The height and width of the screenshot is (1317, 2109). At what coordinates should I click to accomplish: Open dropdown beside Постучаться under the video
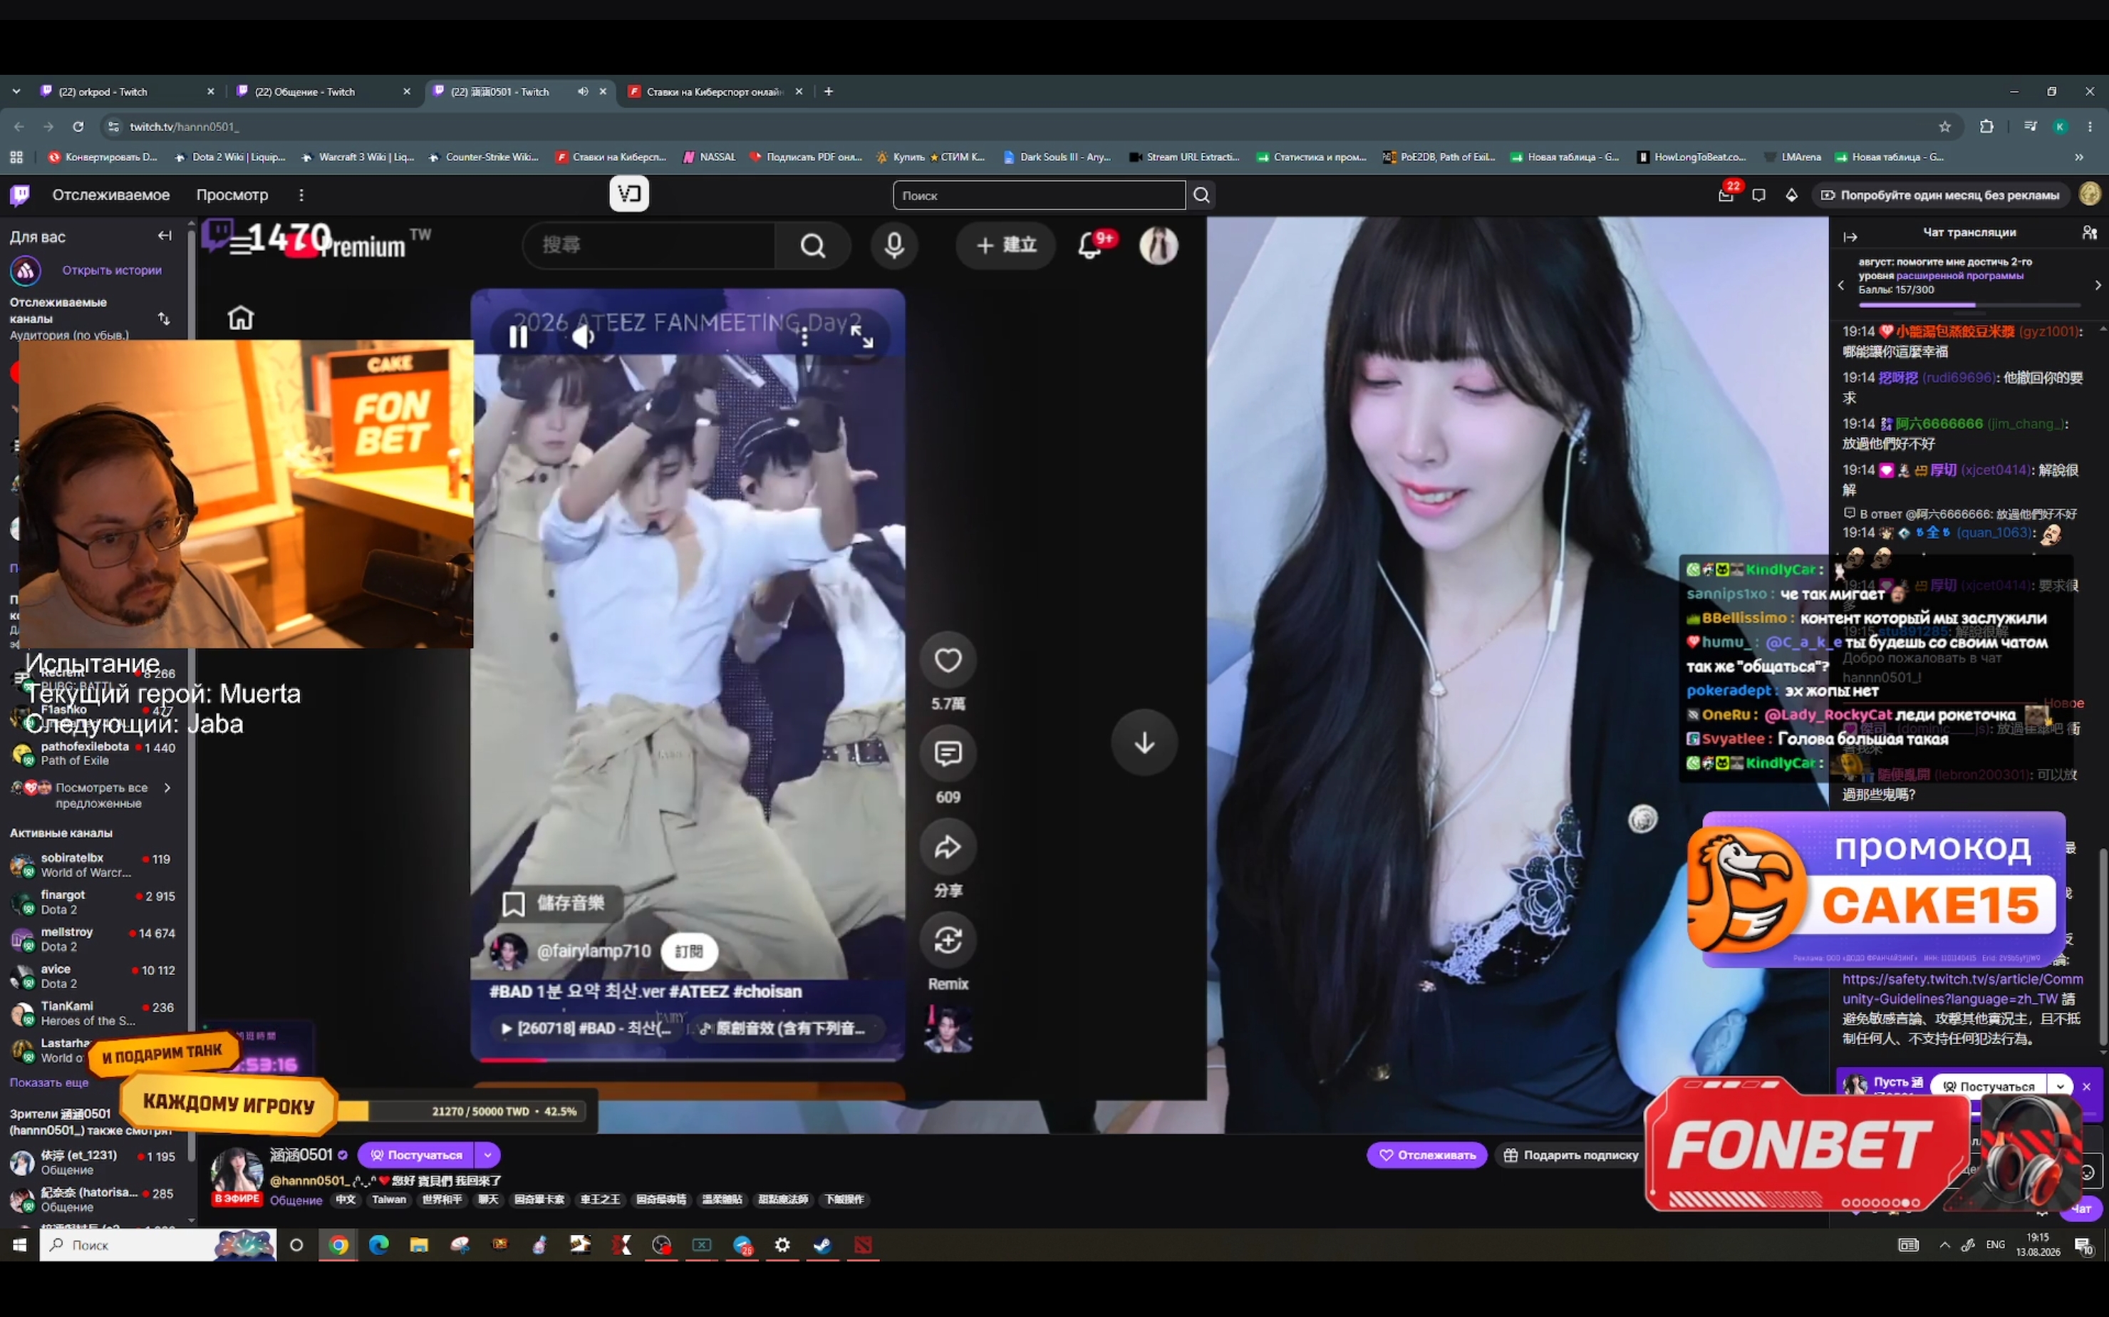pos(487,1155)
